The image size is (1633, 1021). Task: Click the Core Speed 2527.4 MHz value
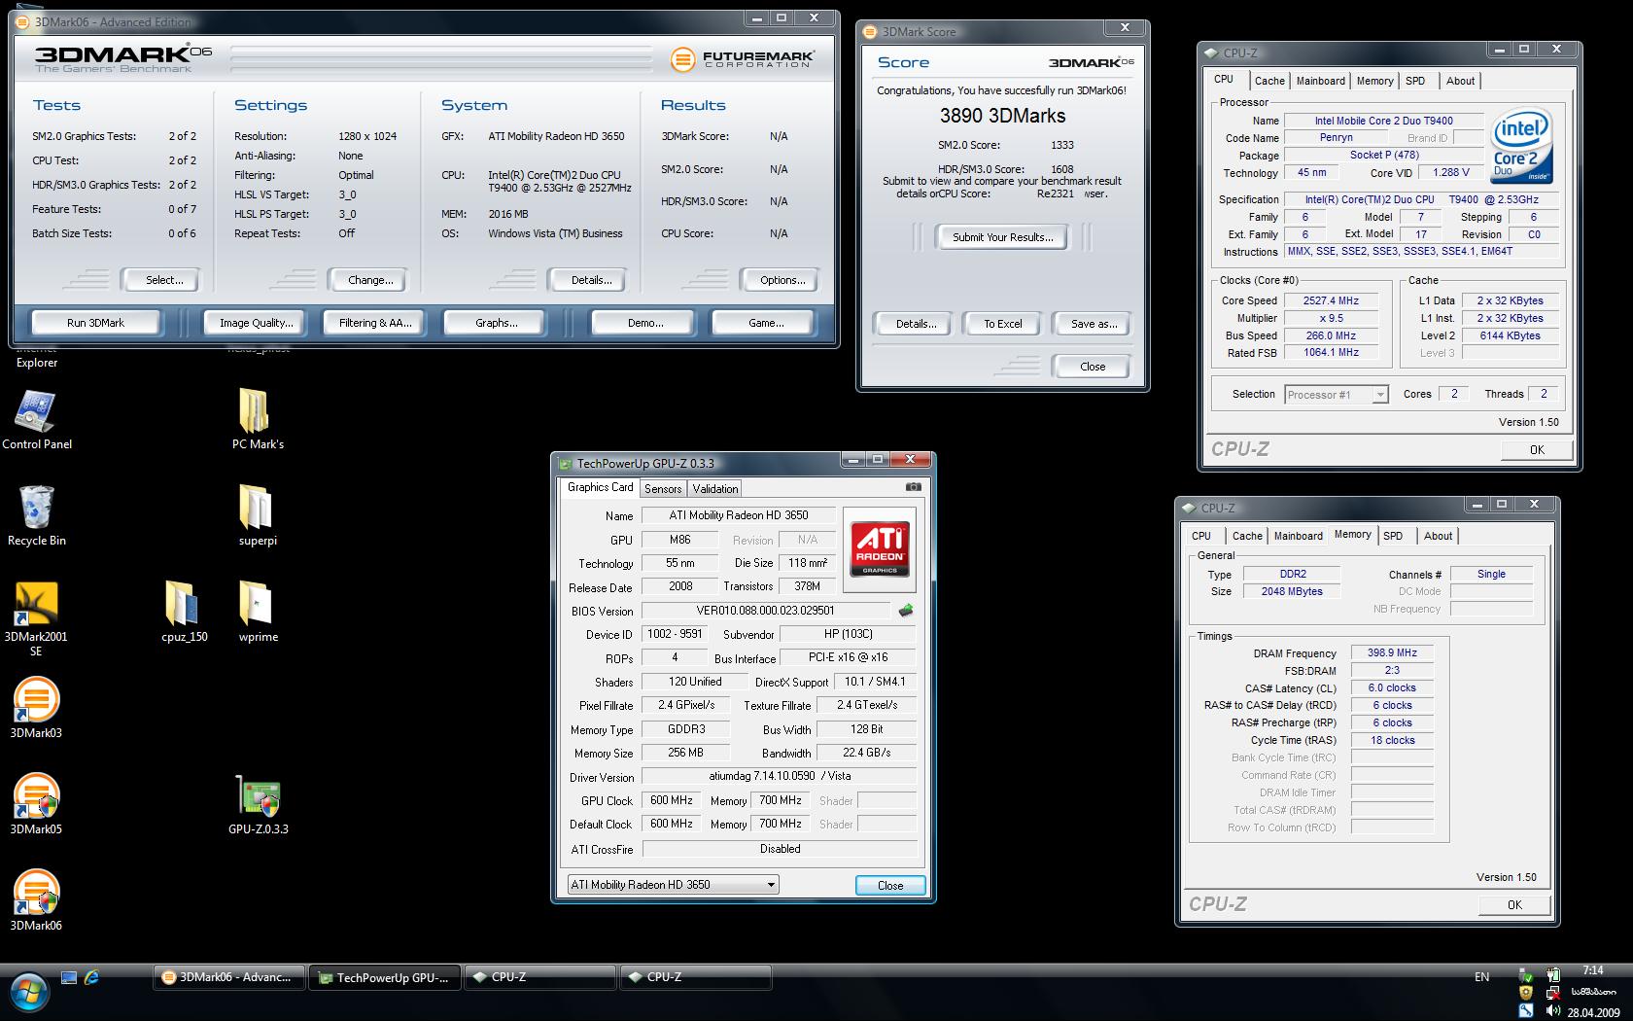[x=1332, y=300]
